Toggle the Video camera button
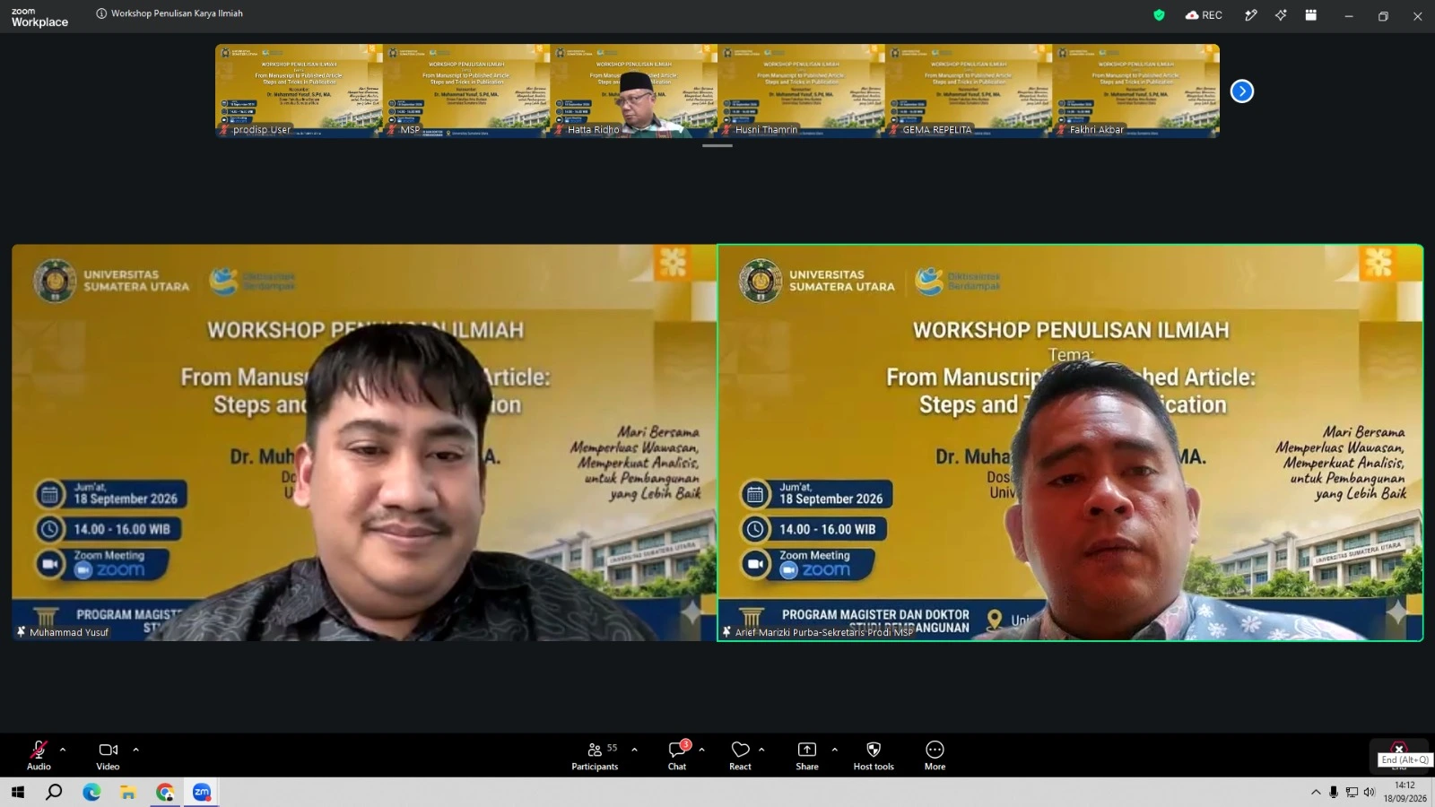This screenshot has width=1435, height=807. click(x=108, y=755)
